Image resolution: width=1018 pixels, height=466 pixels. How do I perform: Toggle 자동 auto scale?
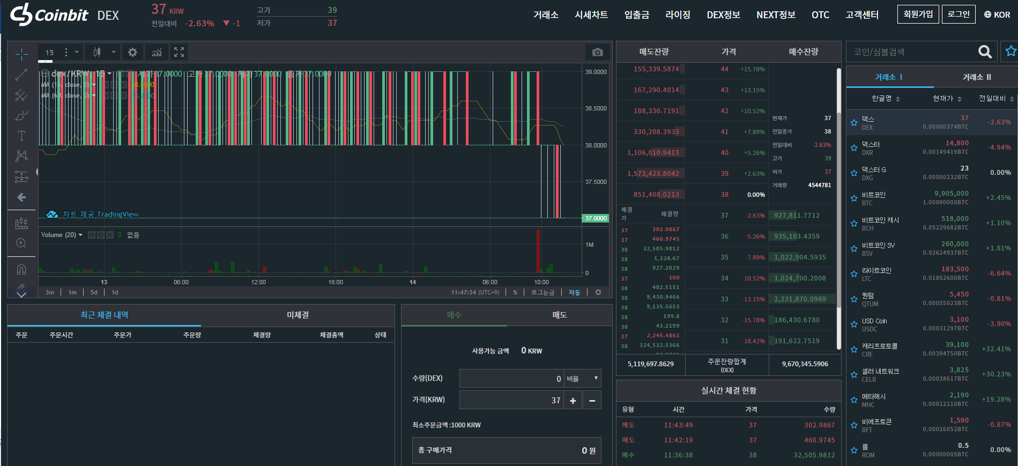pyautogui.click(x=574, y=292)
